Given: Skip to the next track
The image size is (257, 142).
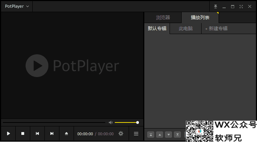Looking at the screenshot, I should click(52, 133).
